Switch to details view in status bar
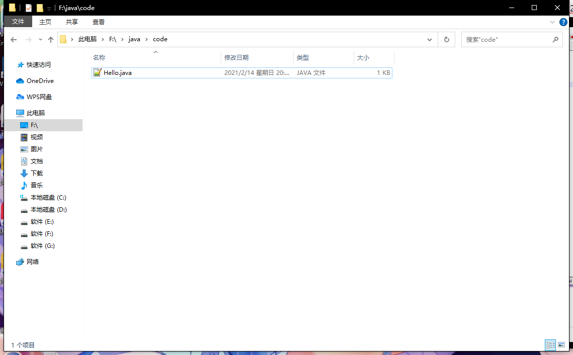 (x=550, y=345)
